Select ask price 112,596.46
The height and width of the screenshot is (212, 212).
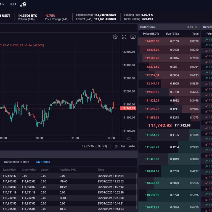(152, 58)
